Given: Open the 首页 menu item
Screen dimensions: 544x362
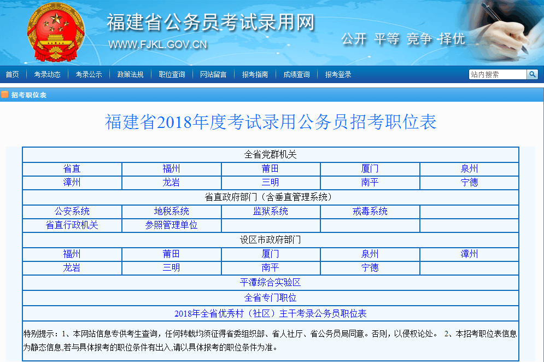Looking at the screenshot, I should [12, 74].
